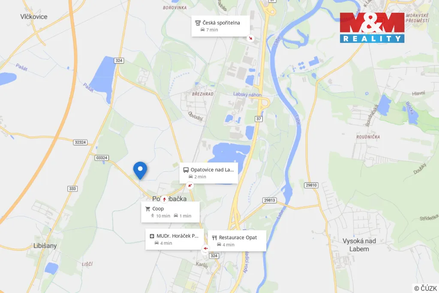The width and height of the screenshot is (439, 293).
Task: Open the Česká spořitelna info card
Action: (x=220, y=26)
